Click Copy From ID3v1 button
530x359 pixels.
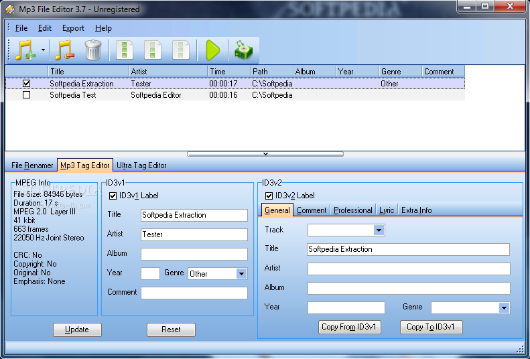point(350,327)
